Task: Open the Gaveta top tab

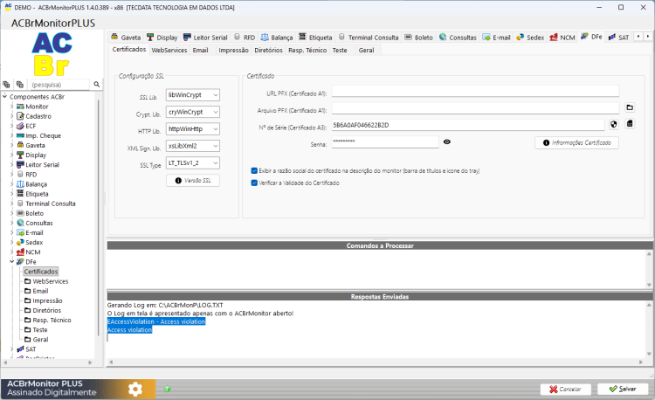Action: pyautogui.click(x=126, y=38)
